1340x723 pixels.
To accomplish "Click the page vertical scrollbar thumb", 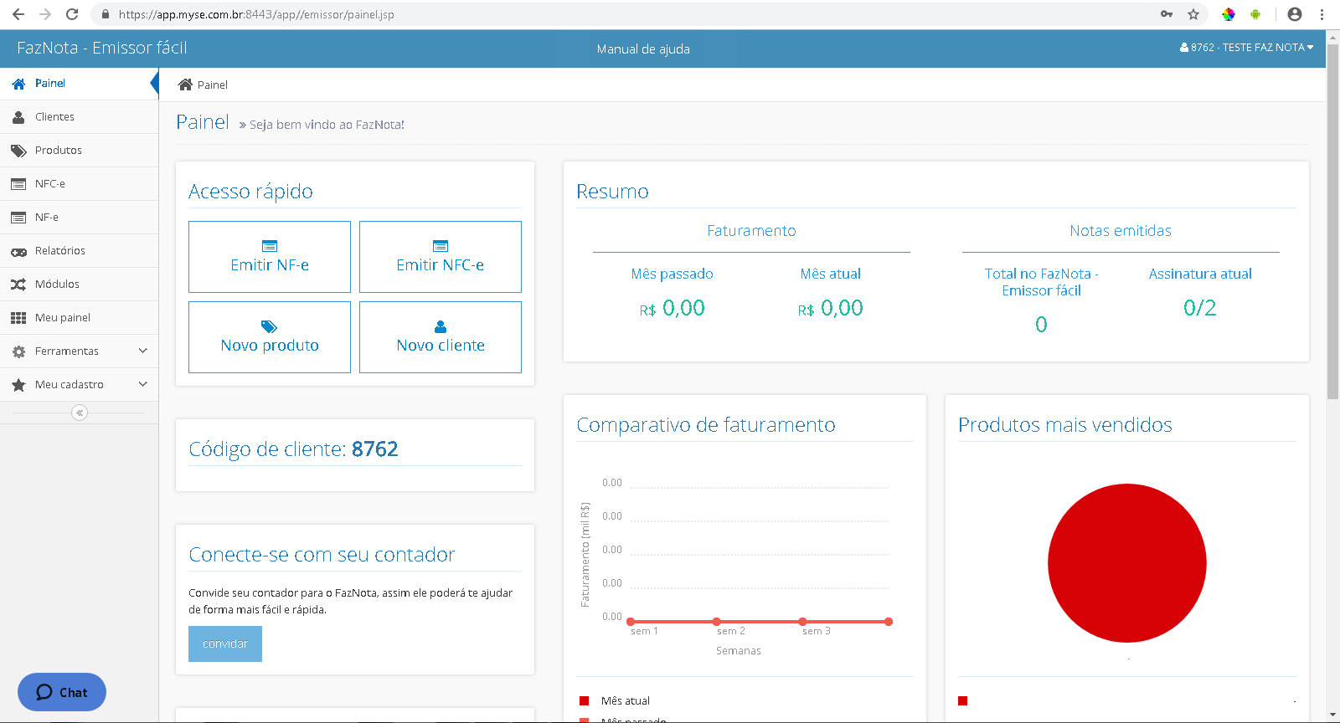I will (1333, 222).
